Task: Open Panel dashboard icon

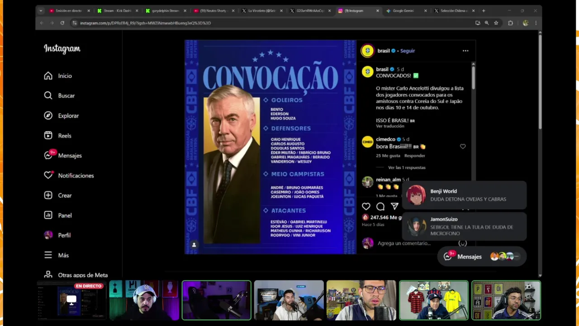Action: [x=48, y=215]
